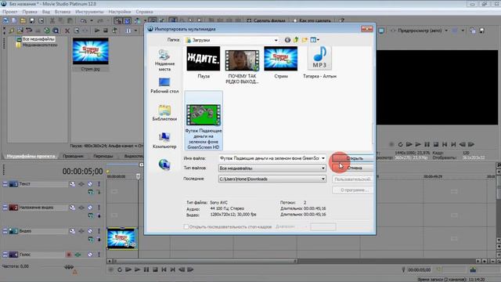
Task: Go to Компьютер in dialog sidebar
Action: 164,140
